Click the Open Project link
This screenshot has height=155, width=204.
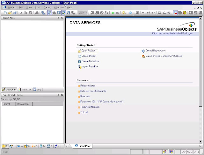coord(88,51)
